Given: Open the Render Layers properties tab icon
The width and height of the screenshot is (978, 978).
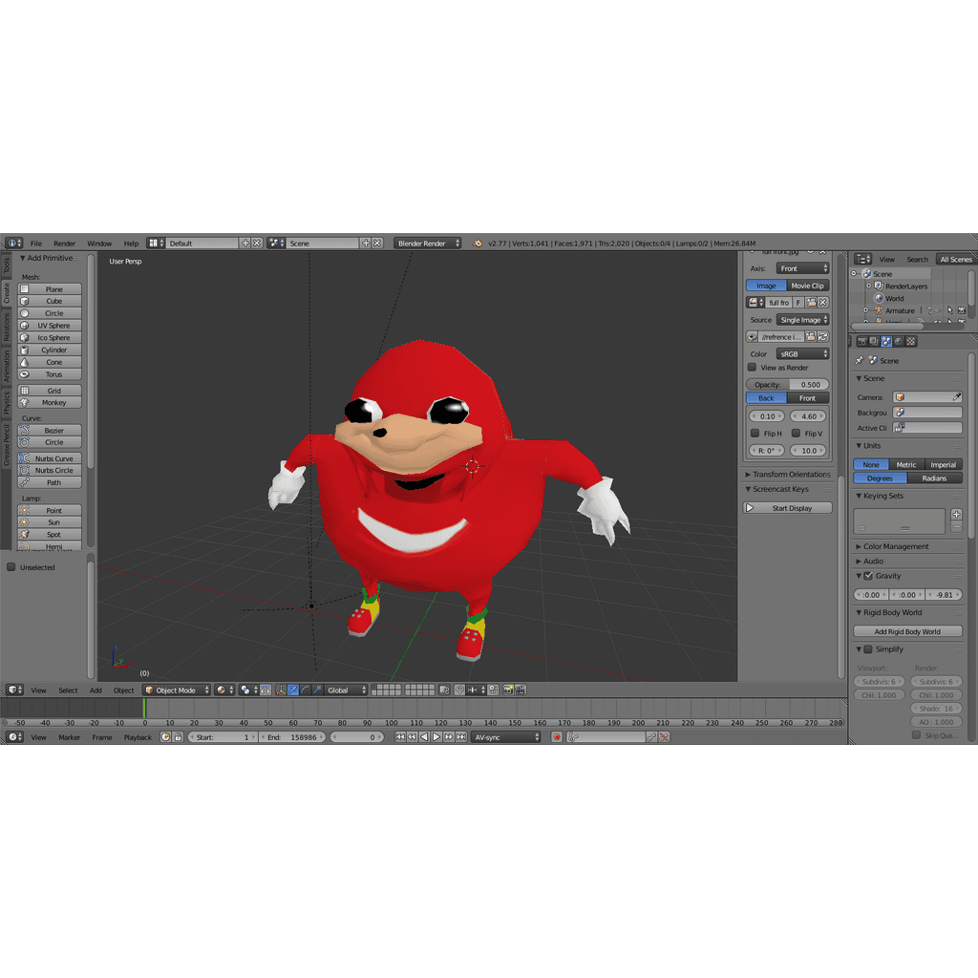Looking at the screenshot, I should pyautogui.click(x=874, y=341).
